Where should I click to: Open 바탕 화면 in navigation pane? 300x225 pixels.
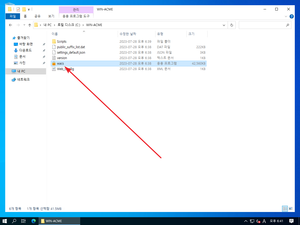click(26, 44)
